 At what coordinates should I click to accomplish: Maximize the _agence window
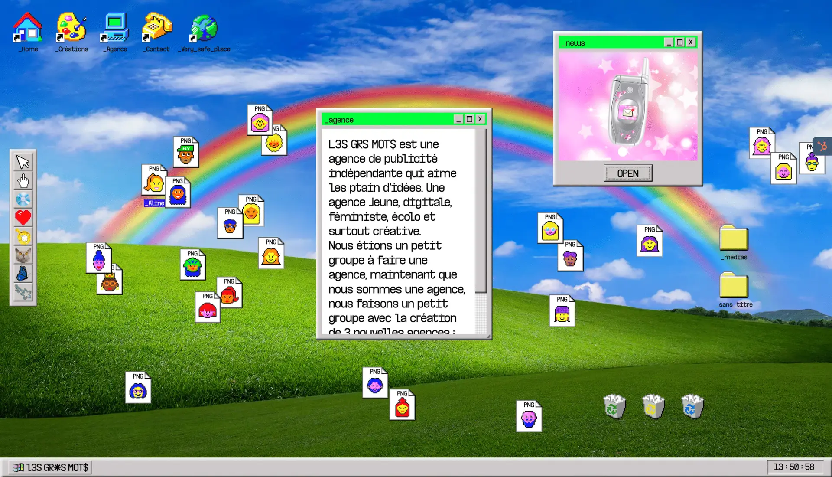tap(469, 119)
